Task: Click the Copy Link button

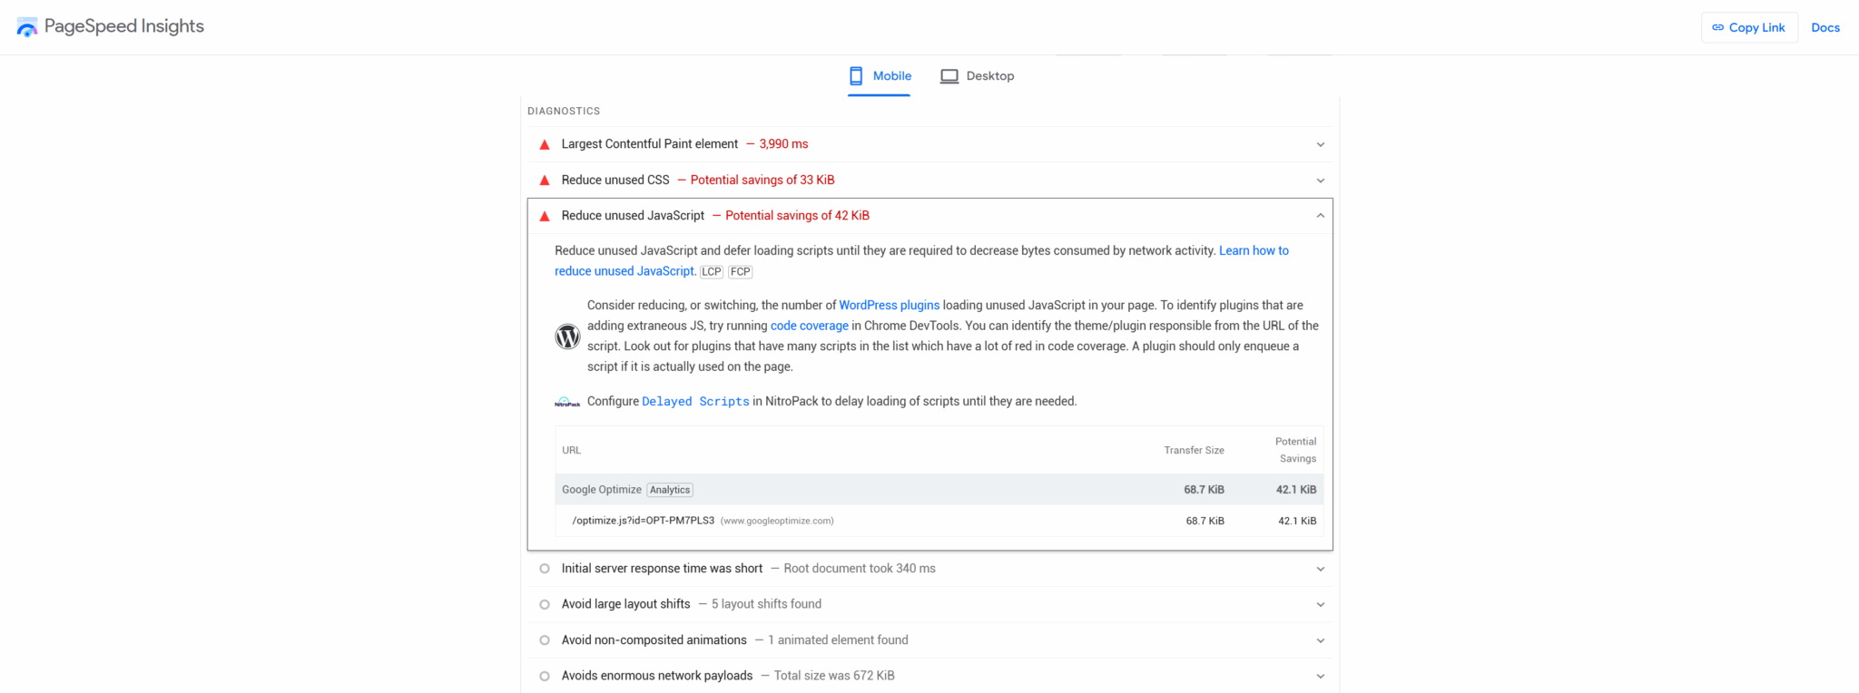Action: pos(1749,27)
